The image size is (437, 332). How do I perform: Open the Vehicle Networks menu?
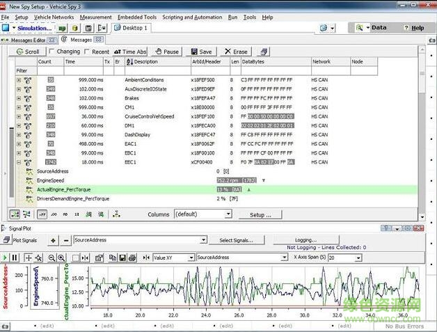(54, 17)
